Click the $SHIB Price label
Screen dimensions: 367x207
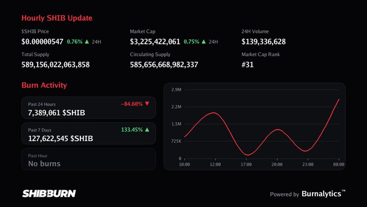[x=35, y=31]
